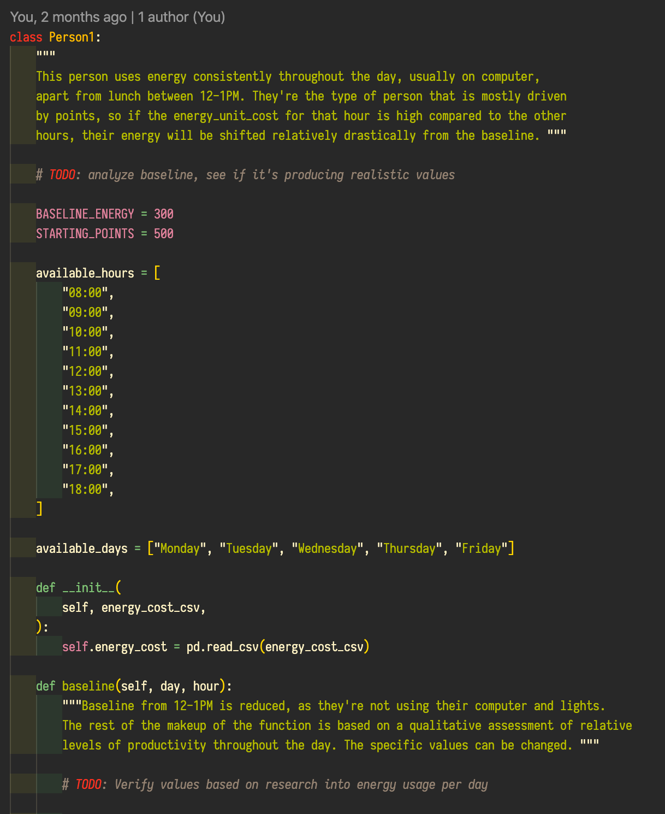Click the "08:00" string at list start
This screenshot has width=665, height=814.
(x=85, y=293)
